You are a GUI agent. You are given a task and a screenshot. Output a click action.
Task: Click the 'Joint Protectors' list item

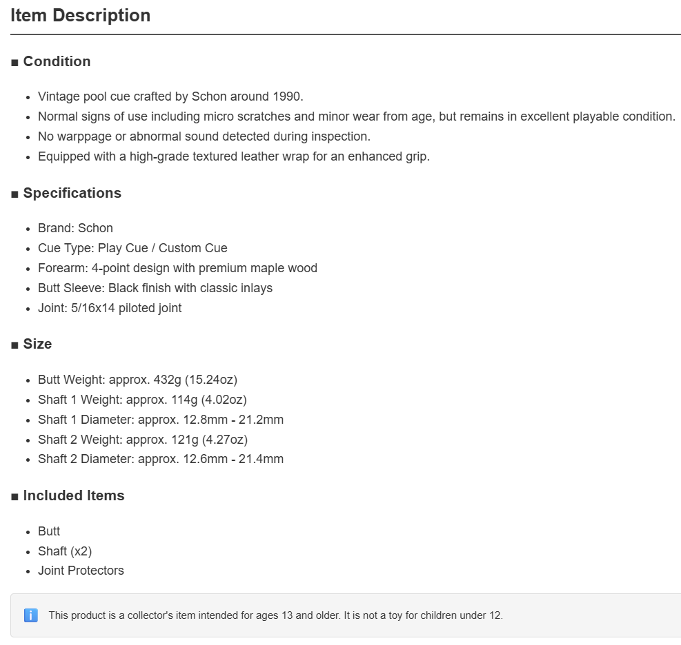[x=81, y=571]
